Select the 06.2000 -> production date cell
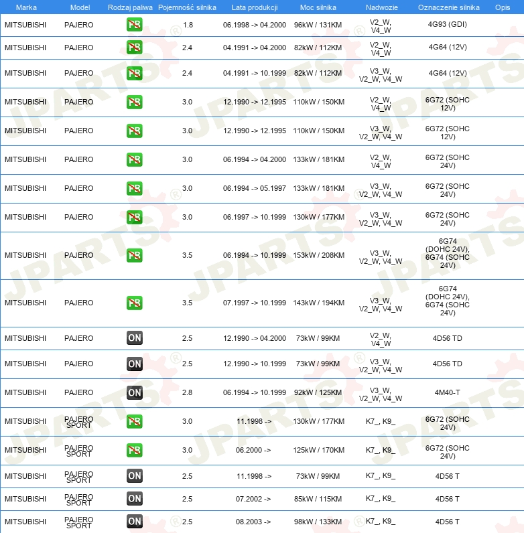This screenshot has width=524, height=533. click(253, 450)
